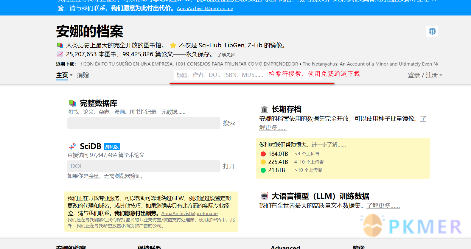The image size is (471, 249).
Task: Click the green dot for 21.8TB
Action: [263, 170]
